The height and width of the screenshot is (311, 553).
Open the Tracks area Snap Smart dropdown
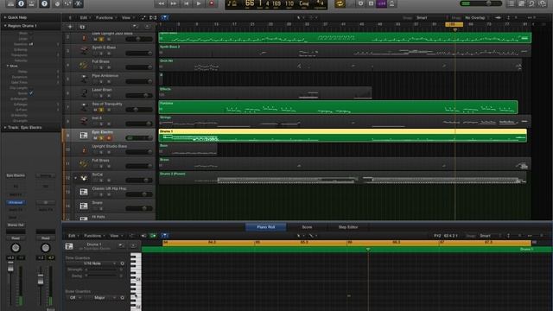click(429, 17)
